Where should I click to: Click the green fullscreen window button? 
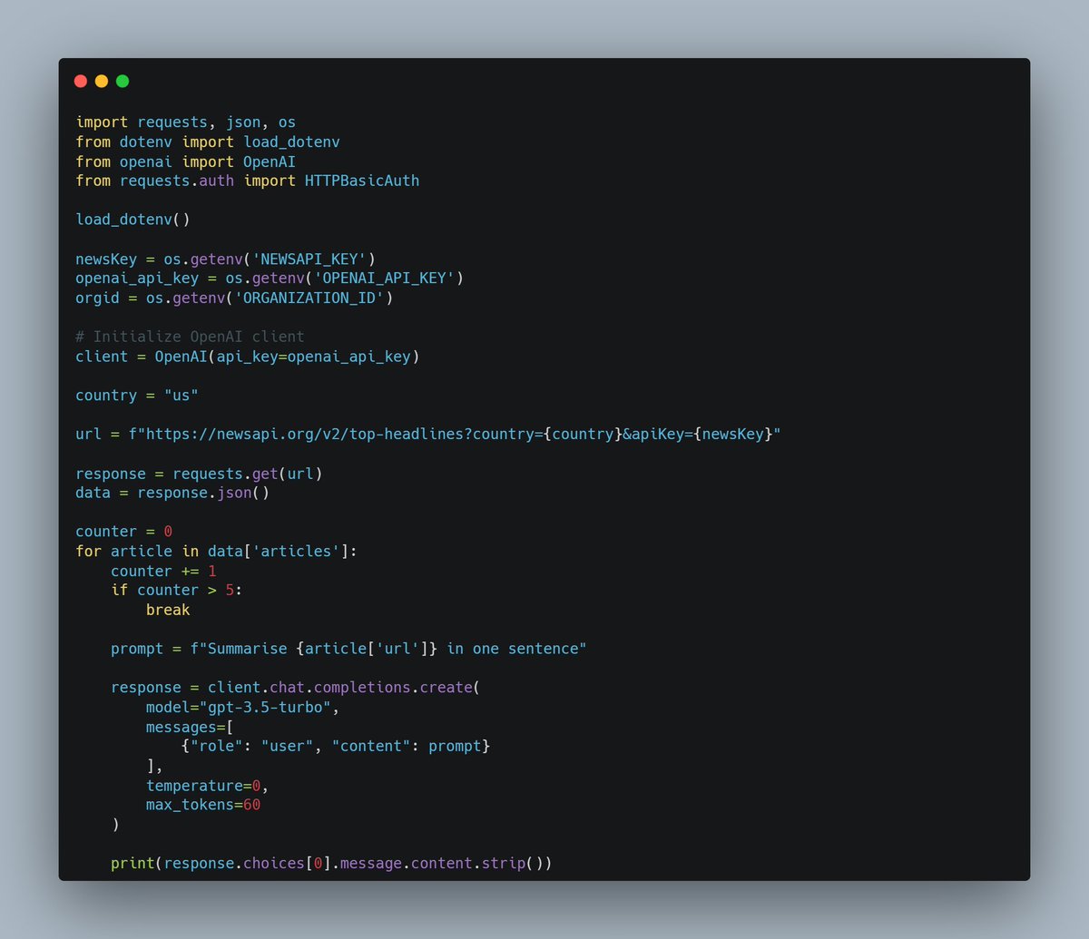(123, 81)
